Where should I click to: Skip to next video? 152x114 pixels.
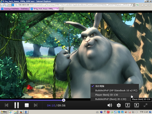point(35,105)
